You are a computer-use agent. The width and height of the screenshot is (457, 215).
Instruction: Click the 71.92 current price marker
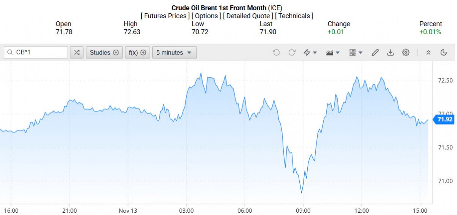click(x=444, y=119)
